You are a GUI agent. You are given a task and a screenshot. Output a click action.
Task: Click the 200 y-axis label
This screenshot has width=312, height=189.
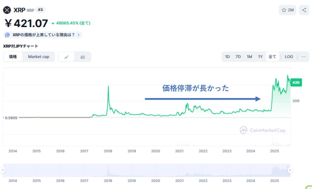296,101
